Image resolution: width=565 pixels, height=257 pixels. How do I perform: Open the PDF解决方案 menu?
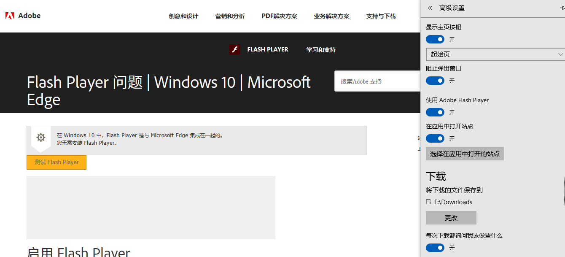click(279, 16)
